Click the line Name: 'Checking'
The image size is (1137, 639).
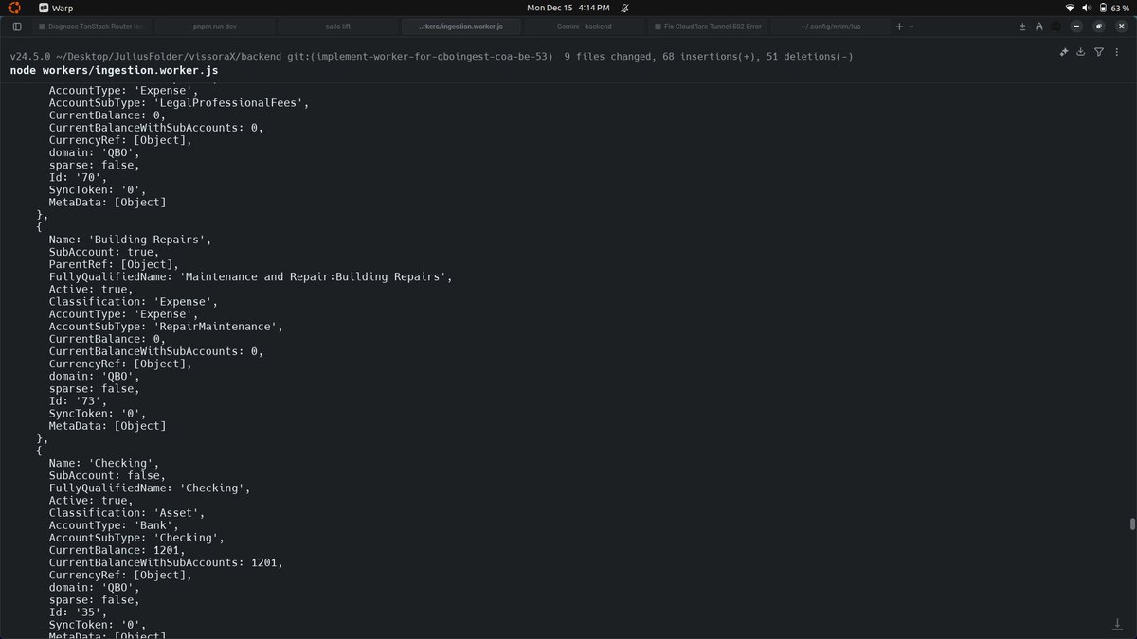(104, 463)
